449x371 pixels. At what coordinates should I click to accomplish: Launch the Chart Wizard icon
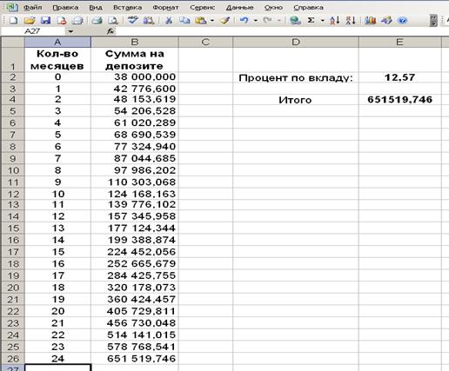[371, 21]
